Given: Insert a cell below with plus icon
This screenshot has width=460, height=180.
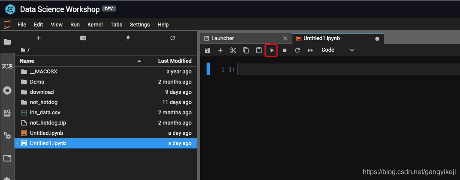Looking at the screenshot, I should (x=220, y=50).
